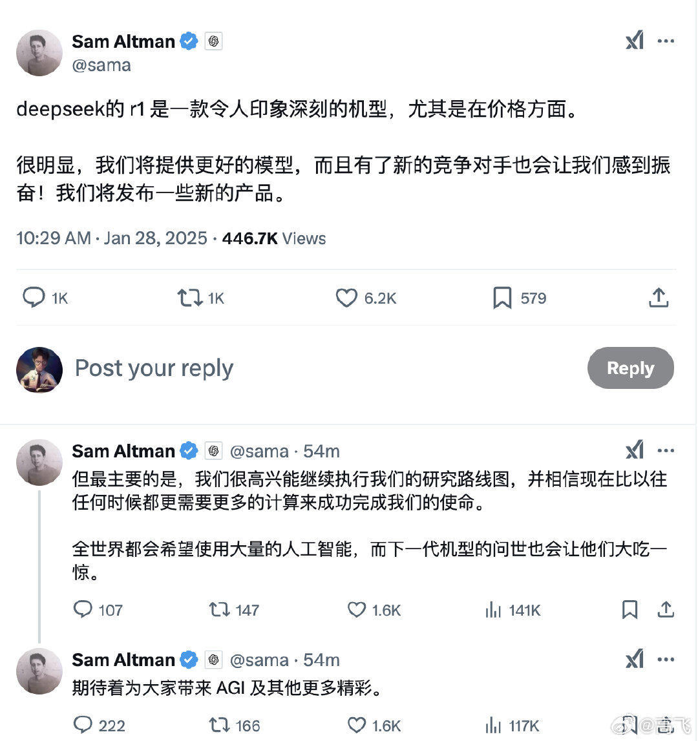Viewport: 698px width, 741px height.
Task: Open more options menu on main tweet
Action: tap(666, 40)
